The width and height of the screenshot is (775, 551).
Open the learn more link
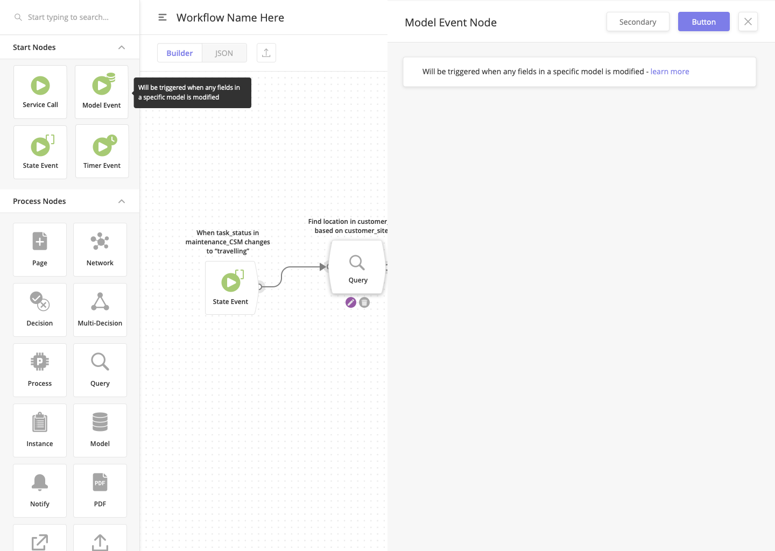click(x=670, y=72)
